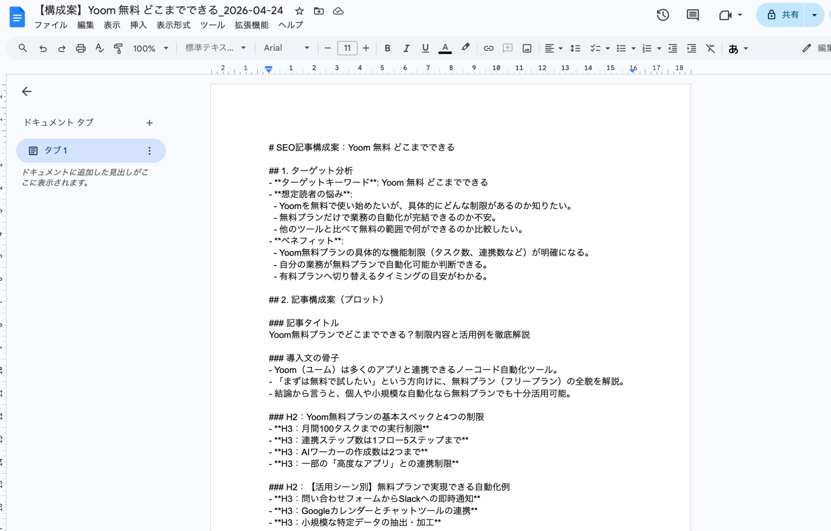Open the text color picker
831x531 pixels.
(445, 48)
